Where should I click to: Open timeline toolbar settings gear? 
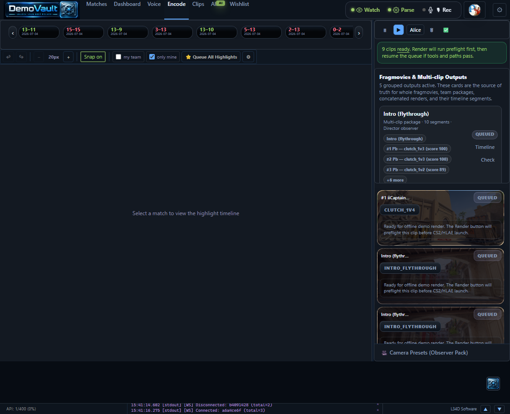[x=249, y=57]
